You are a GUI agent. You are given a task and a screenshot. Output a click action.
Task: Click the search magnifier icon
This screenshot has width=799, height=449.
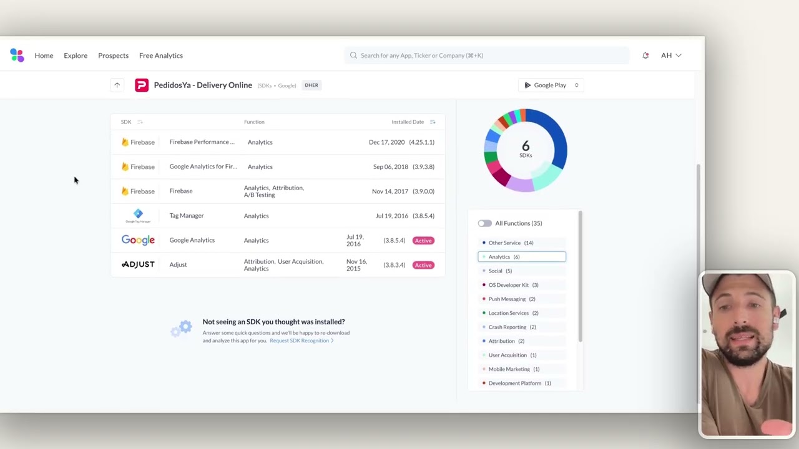point(353,56)
